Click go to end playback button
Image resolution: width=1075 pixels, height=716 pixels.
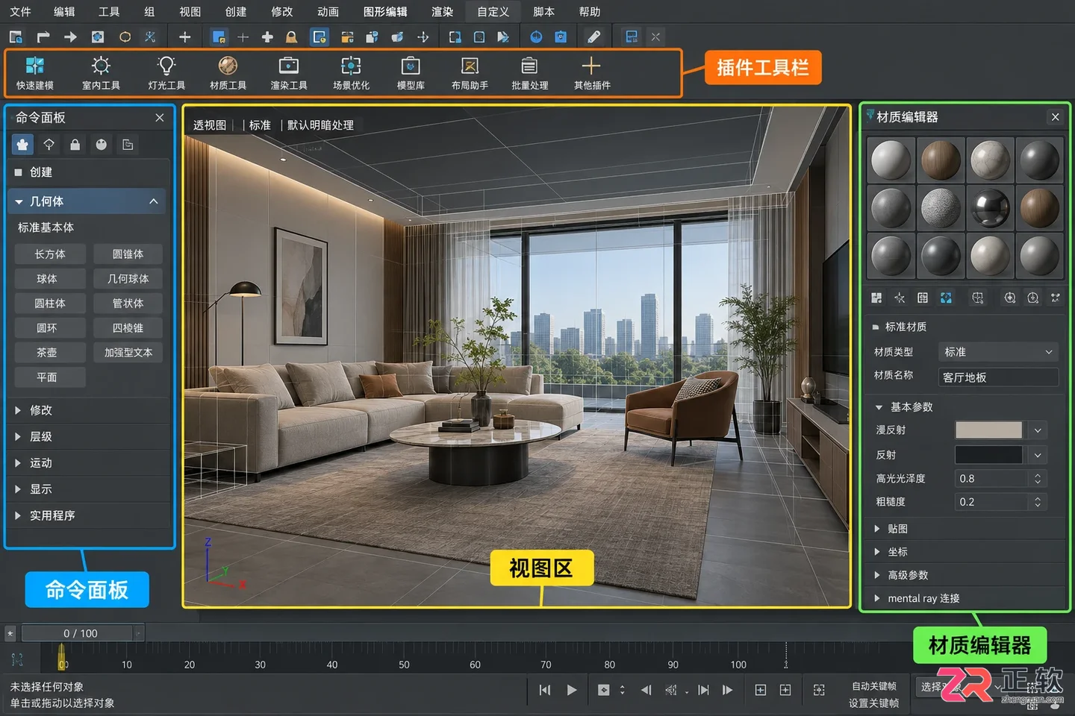[703, 690]
